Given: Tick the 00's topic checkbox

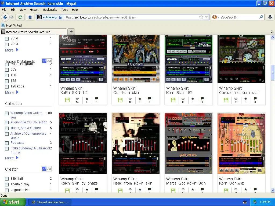Looking at the screenshot, I should point(7,70).
